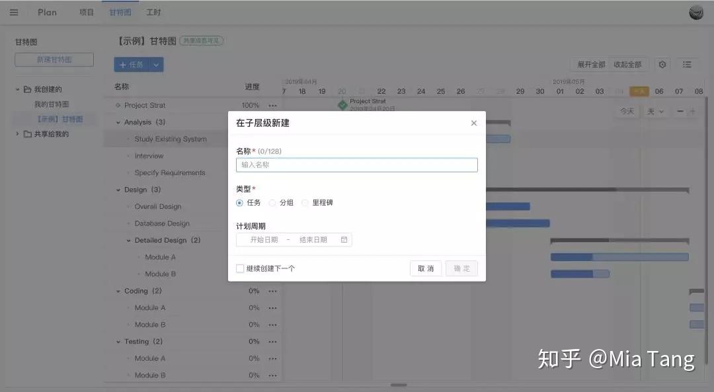The height and width of the screenshot is (392, 714).
Task: Switch to the 工时 tab
Action: click(154, 11)
